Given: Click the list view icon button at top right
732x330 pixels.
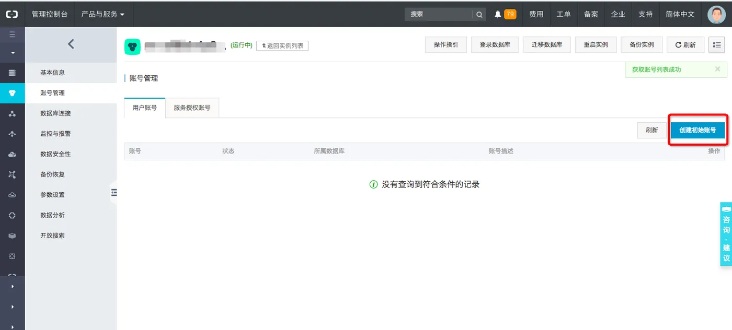Looking at the screenshot, I should tap(716, 45).
